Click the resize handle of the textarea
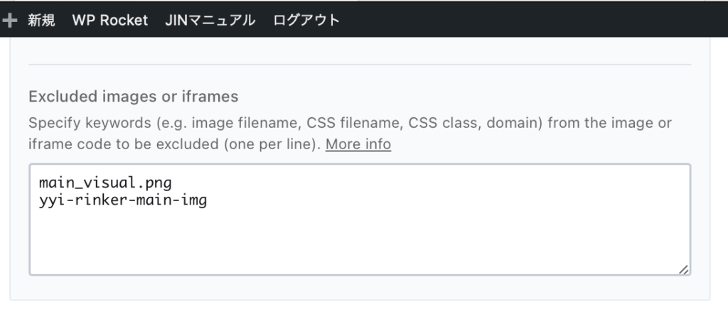 pyautogui.click(x=683, y=269)
